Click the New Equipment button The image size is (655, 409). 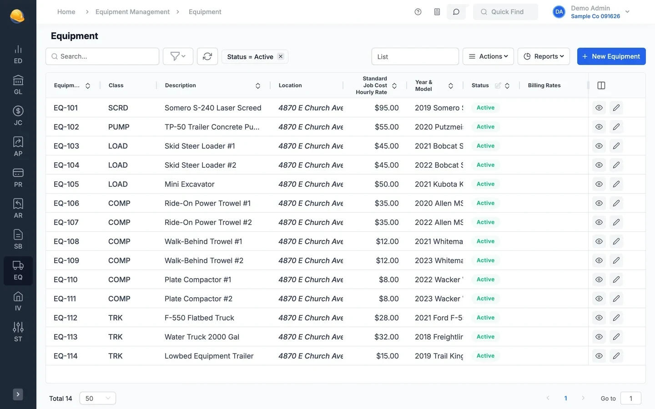611,56
